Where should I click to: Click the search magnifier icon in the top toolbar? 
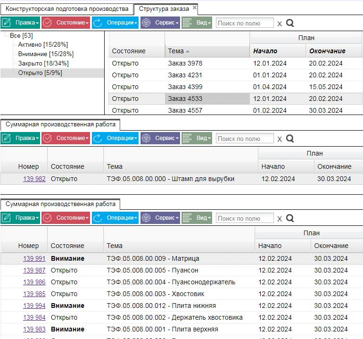click(290, 23)
